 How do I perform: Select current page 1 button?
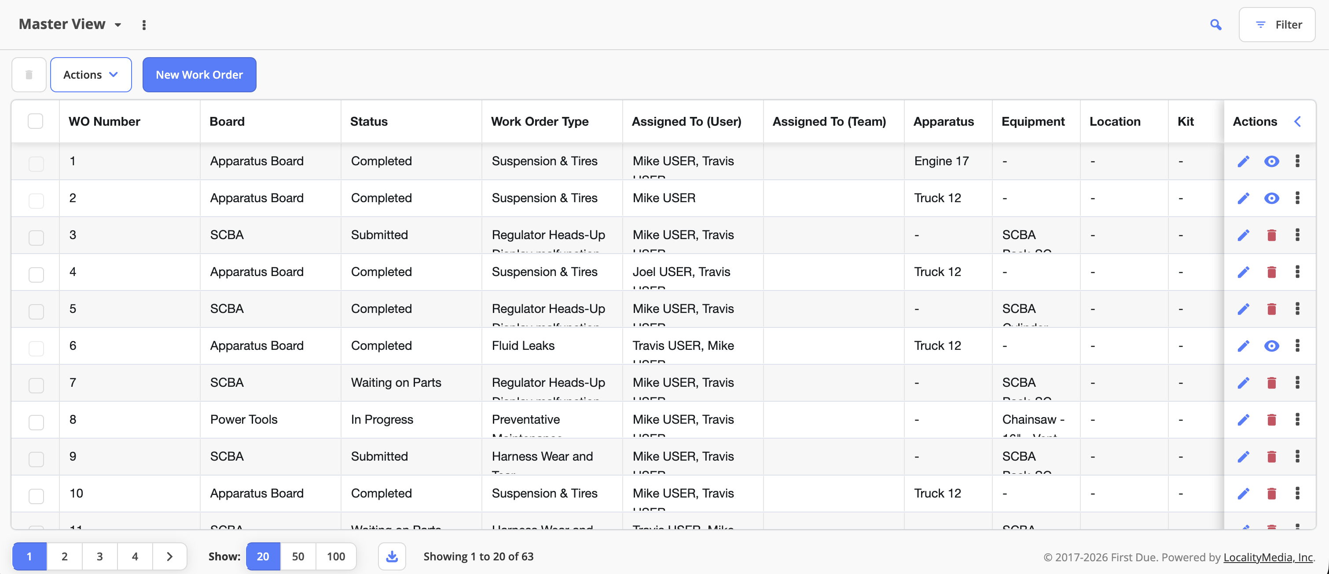point(29,556)
